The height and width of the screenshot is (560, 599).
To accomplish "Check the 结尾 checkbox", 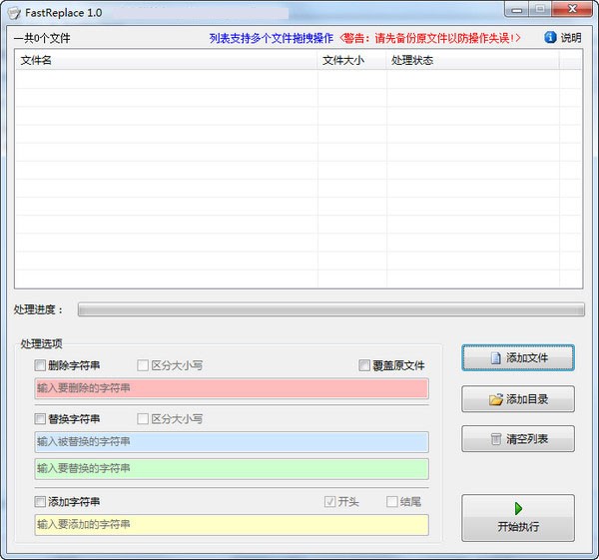I will [x=392, y=501].
